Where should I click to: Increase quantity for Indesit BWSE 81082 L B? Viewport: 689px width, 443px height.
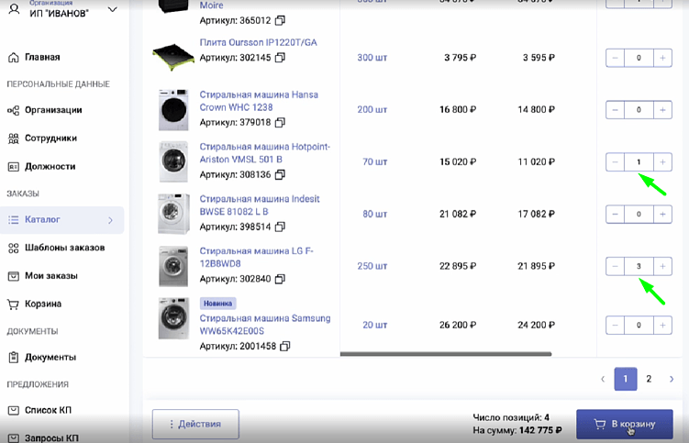(x=662, y=214)
